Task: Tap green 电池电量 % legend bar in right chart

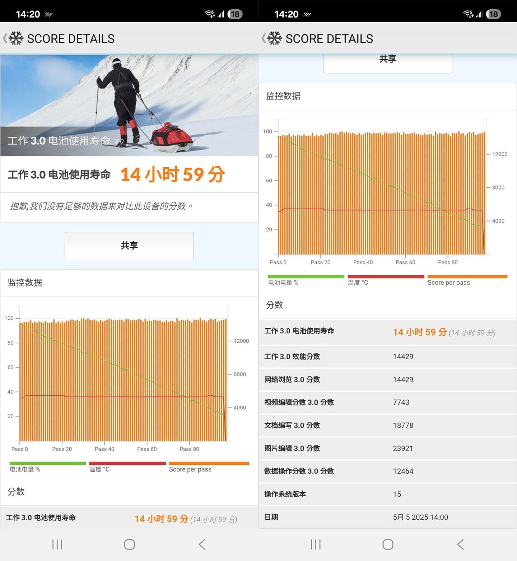Action: [x=306, y=277]
